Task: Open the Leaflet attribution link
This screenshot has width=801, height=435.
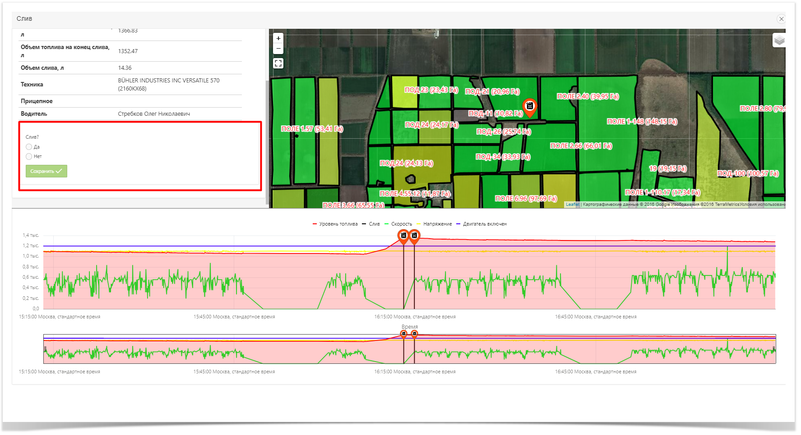Action: (572, 204)
